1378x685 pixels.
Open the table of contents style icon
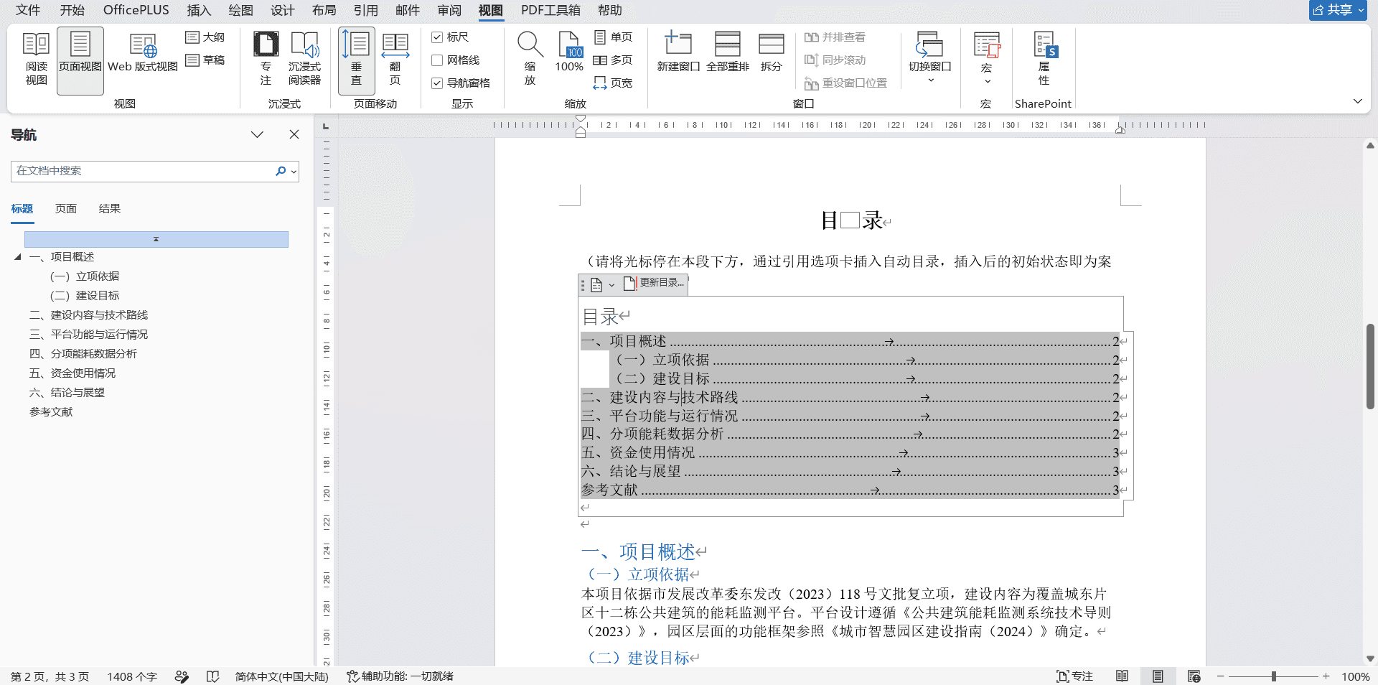(596, 285)
